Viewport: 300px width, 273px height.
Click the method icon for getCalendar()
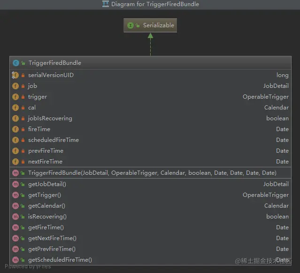[15, 206]
